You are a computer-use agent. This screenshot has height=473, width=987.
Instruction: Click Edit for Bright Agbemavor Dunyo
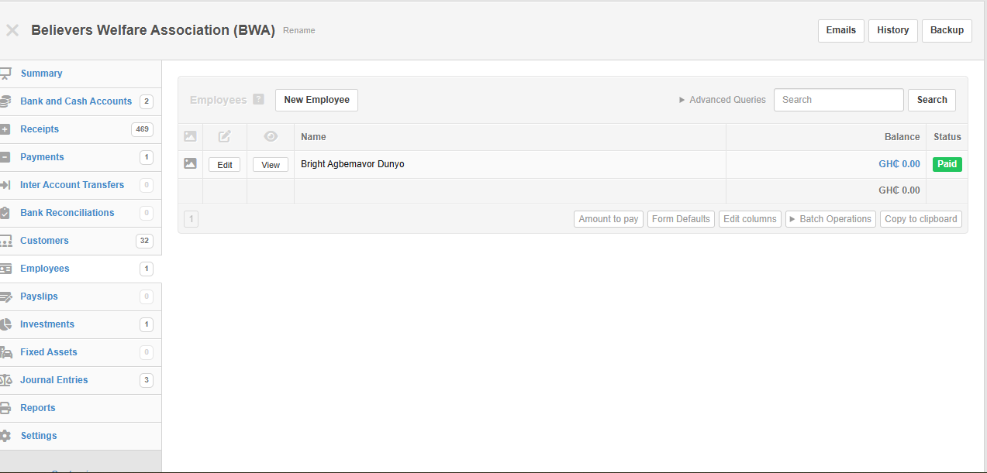coord(225,165)
